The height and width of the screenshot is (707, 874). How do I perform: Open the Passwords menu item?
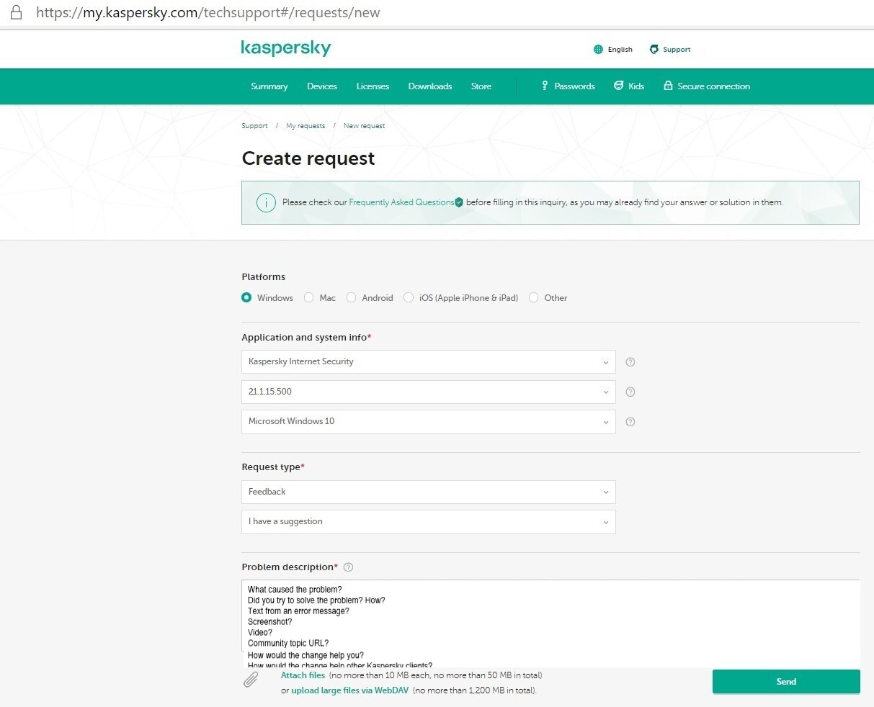point(574,86)
